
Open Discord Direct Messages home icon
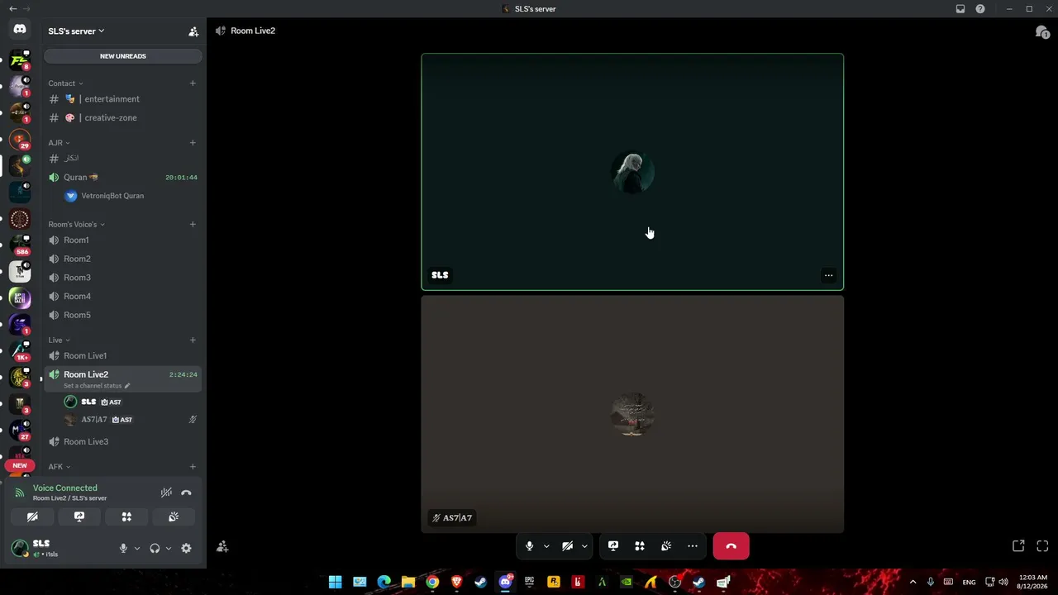(20, 30)
